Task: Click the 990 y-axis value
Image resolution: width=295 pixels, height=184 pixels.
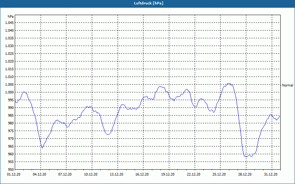Action: point(11,107)
